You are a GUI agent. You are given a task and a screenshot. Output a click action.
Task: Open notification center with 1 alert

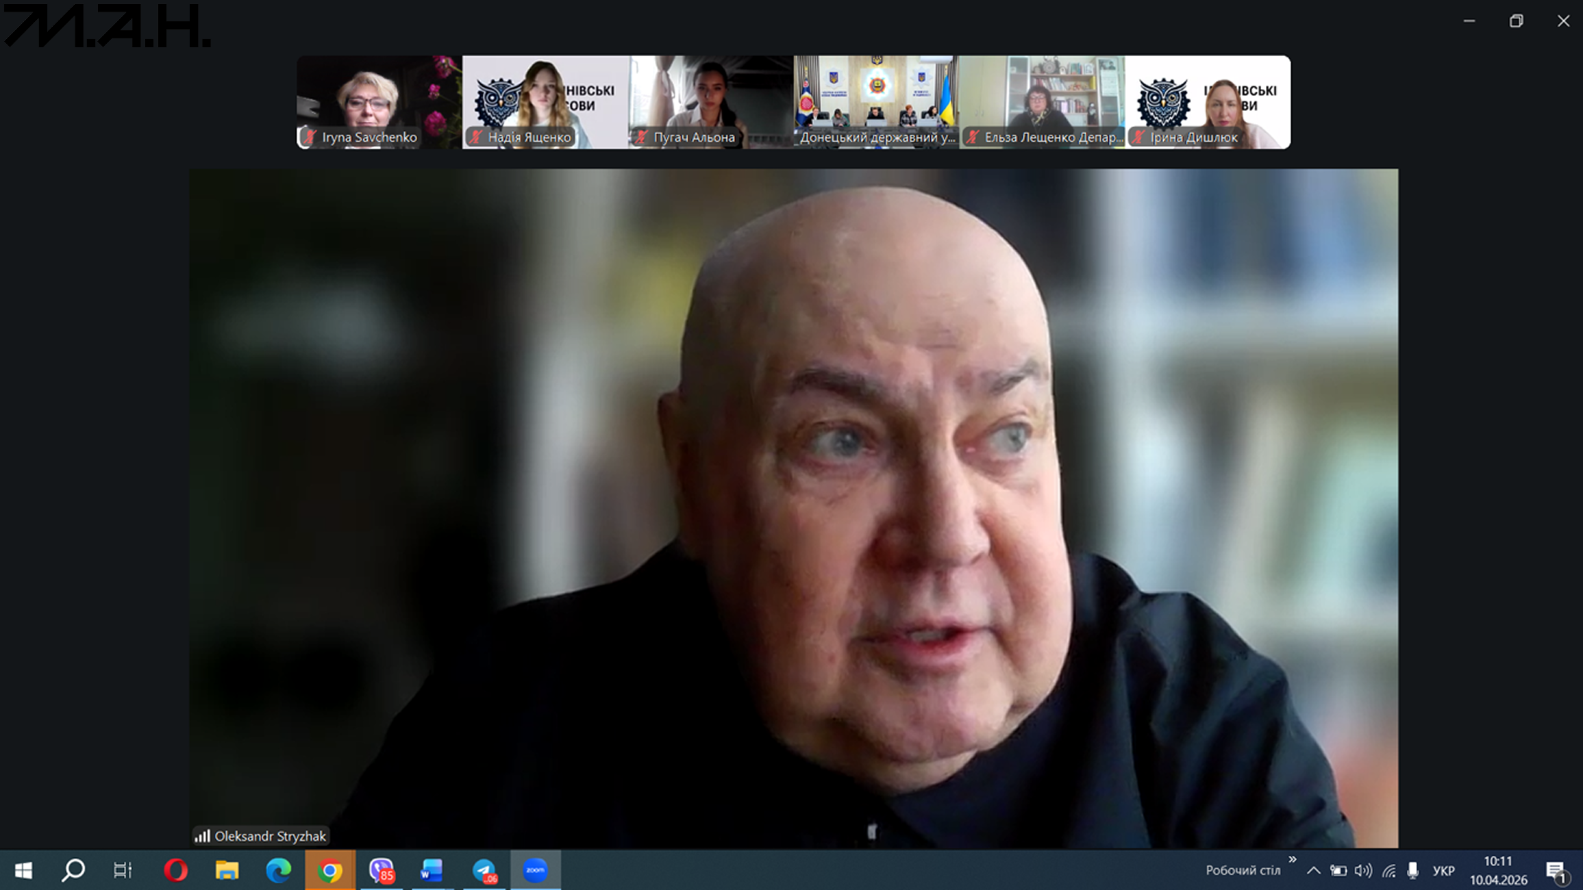(1556, 871)
